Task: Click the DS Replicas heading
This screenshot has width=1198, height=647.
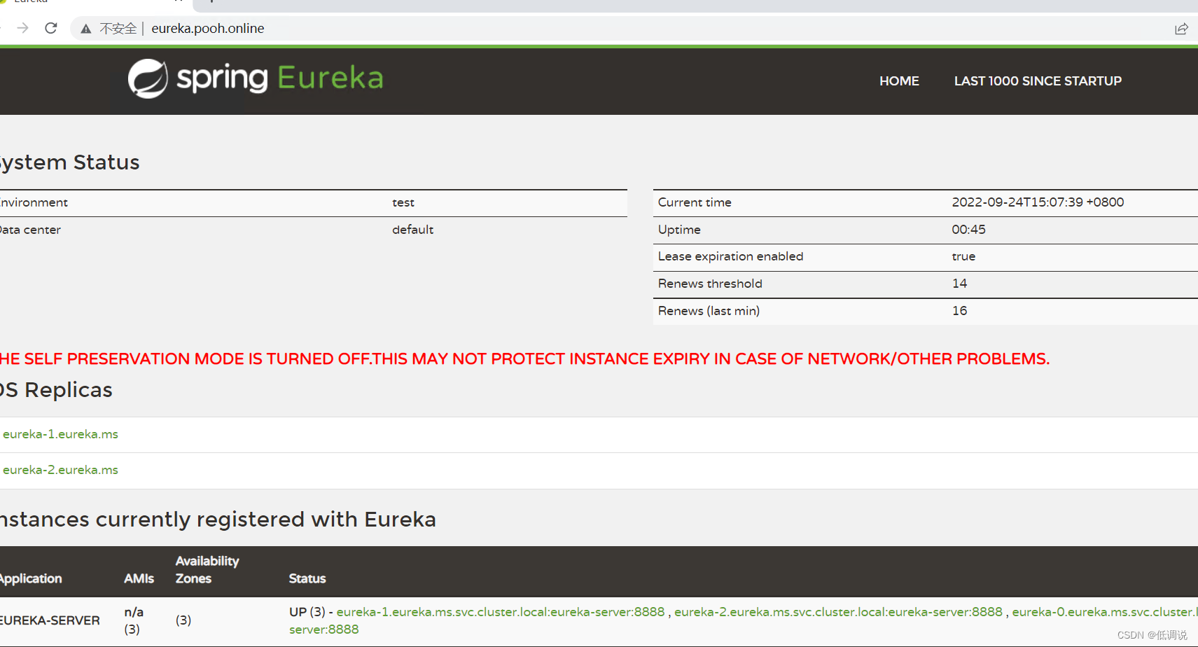Action: pos(56,390)
